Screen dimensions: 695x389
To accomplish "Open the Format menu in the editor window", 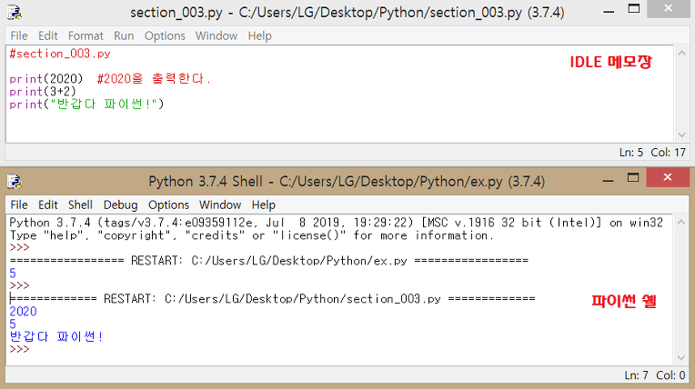I will (x=86, y=35).
